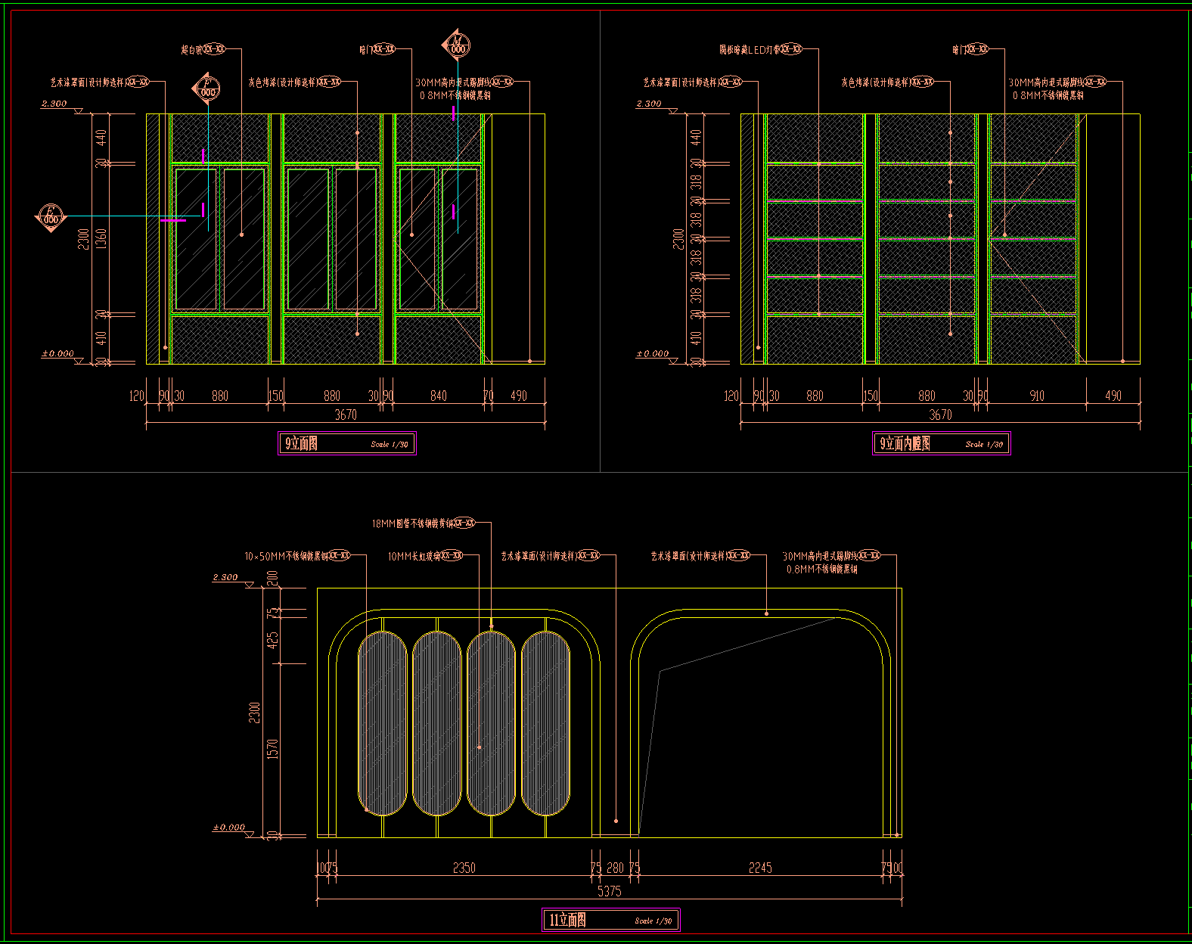This screenshot has width=1192, height=944.
Task: Click the 2.300 elevation marker in 9立面内膛图
Action: [x=649, y=104]
